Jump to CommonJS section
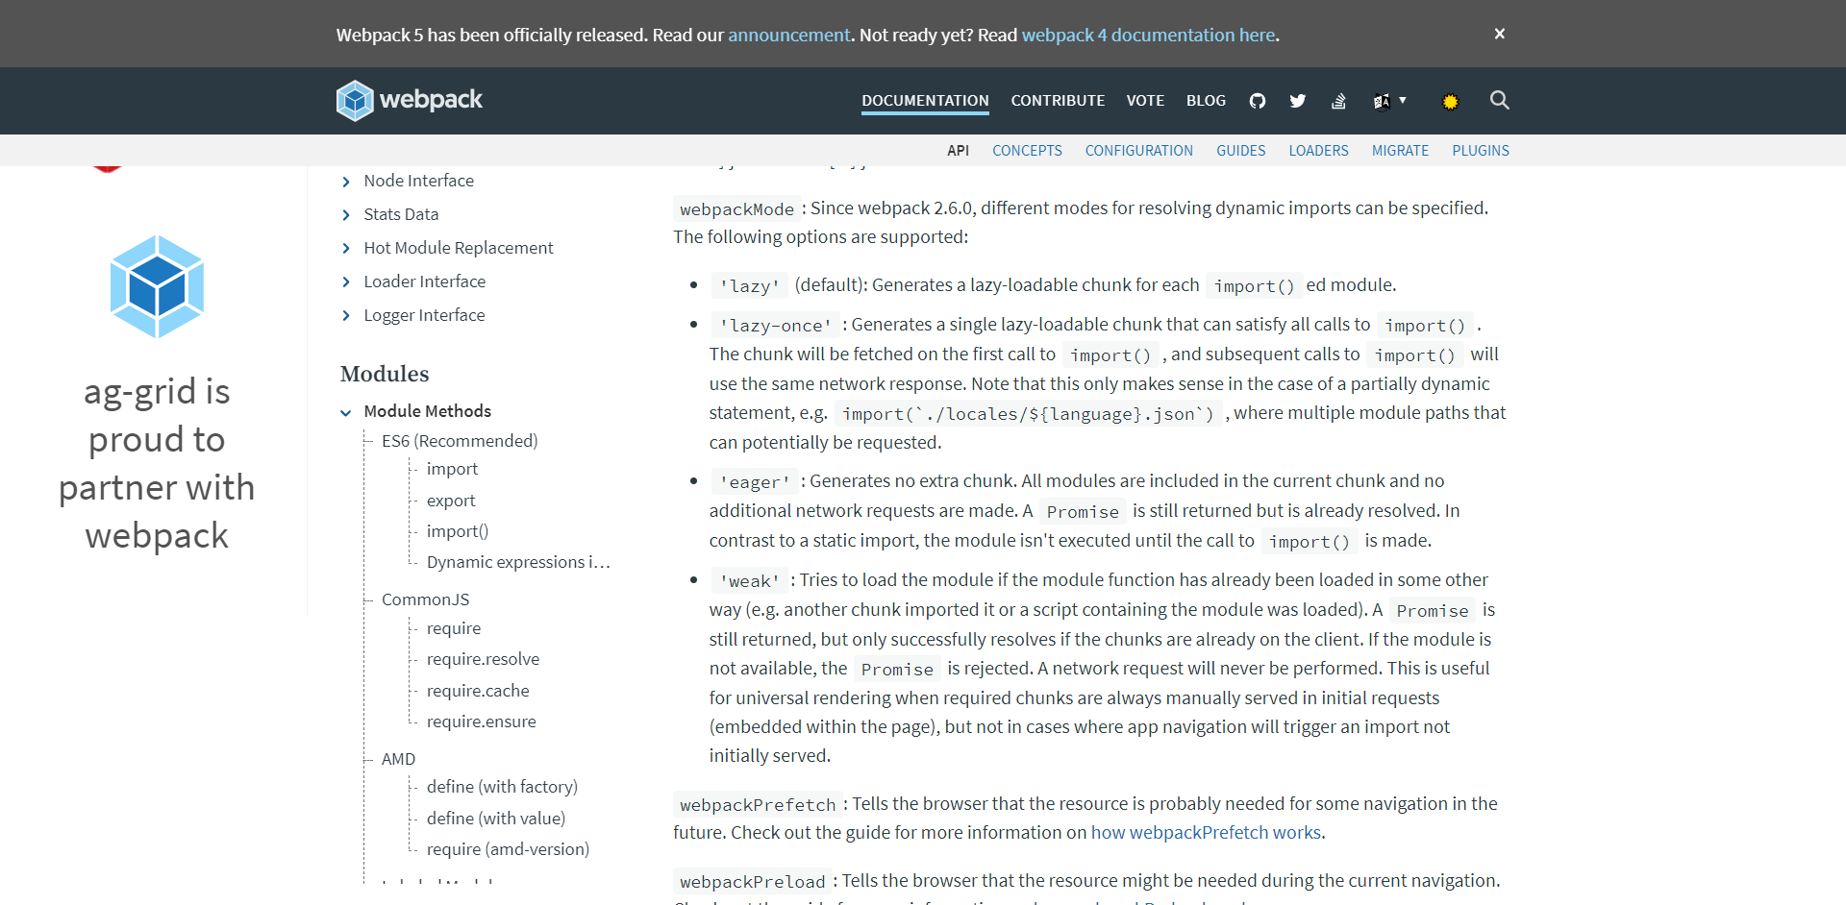 pyautogui.click(x=425, y=599)
